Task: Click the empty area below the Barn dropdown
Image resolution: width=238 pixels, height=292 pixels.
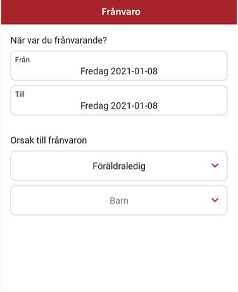Action: point(119,252)
